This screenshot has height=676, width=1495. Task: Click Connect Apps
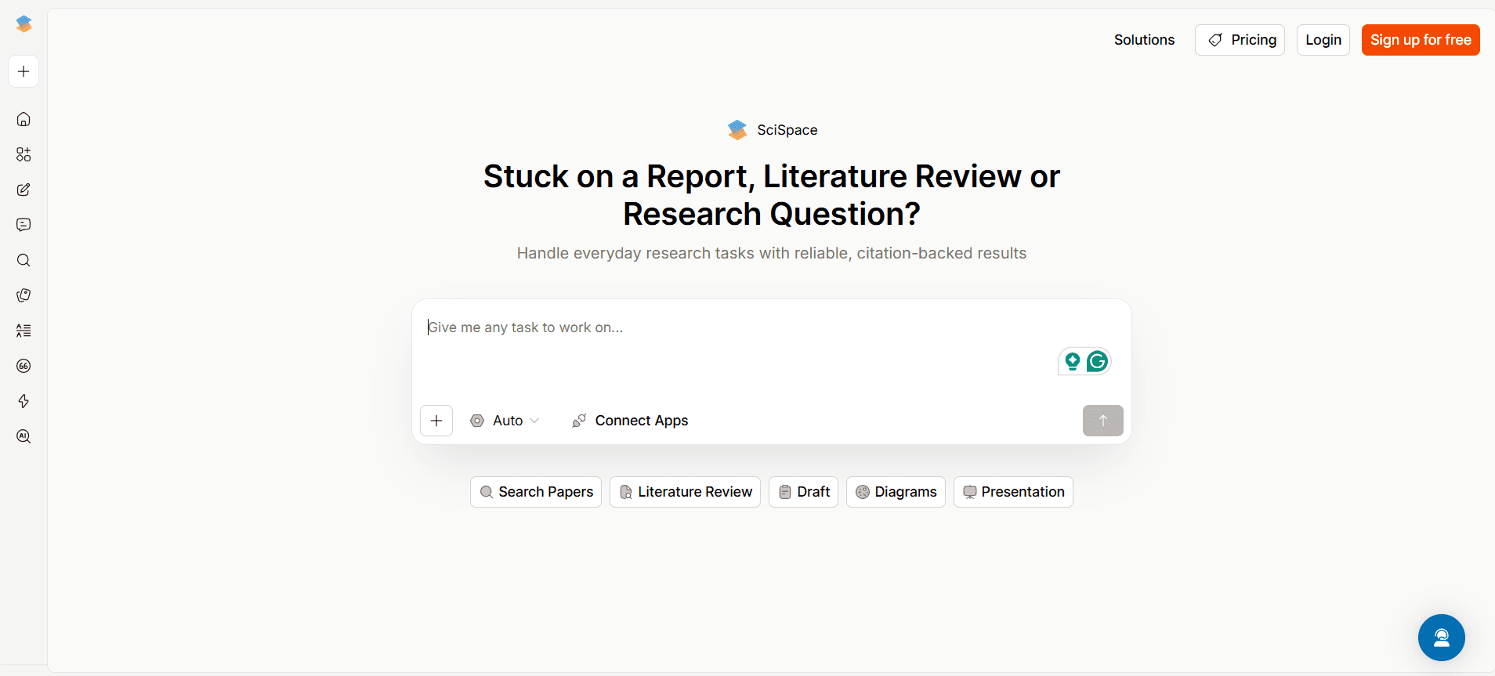coord(630,421)
